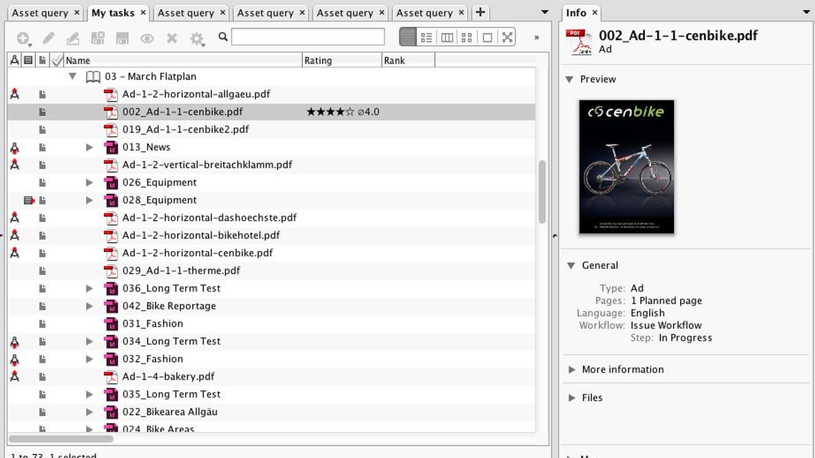Close the Info panel tab

pyautogui.click(x=595, y=12)
